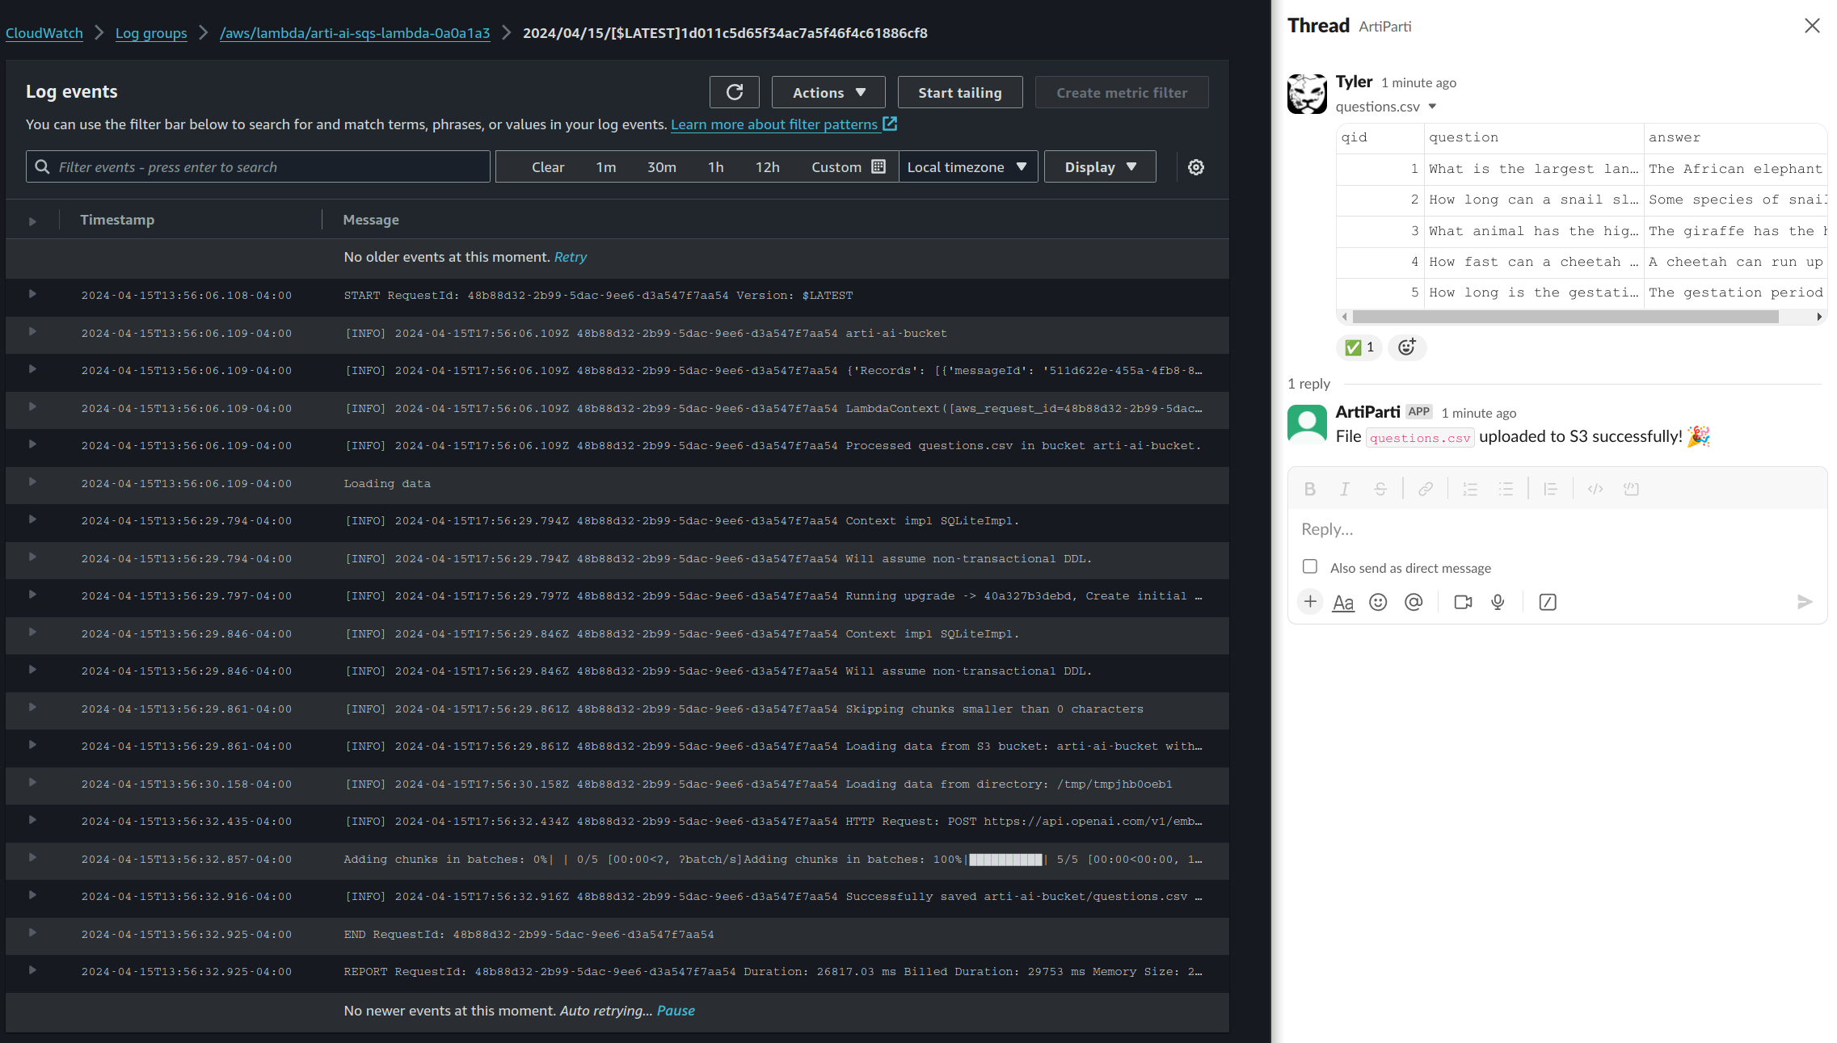
Task: Open slash command shortcuts
Action: point(1548,602)
